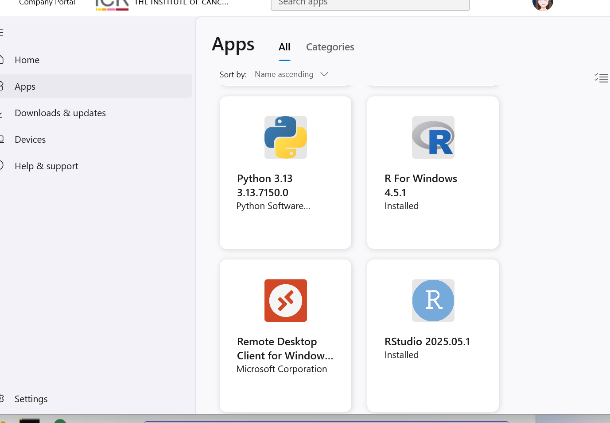Select Apps in the sidebar
Screen dimensions: 610x423
tap(95, 86)
